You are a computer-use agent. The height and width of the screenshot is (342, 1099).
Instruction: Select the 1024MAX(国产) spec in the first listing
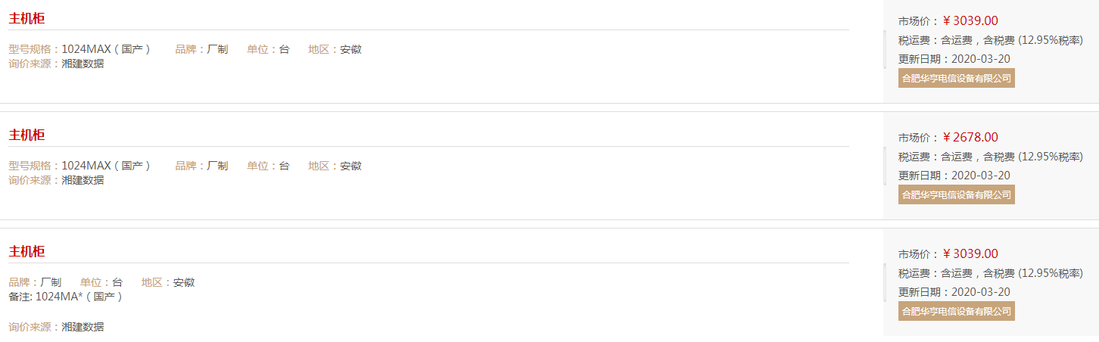106,49
